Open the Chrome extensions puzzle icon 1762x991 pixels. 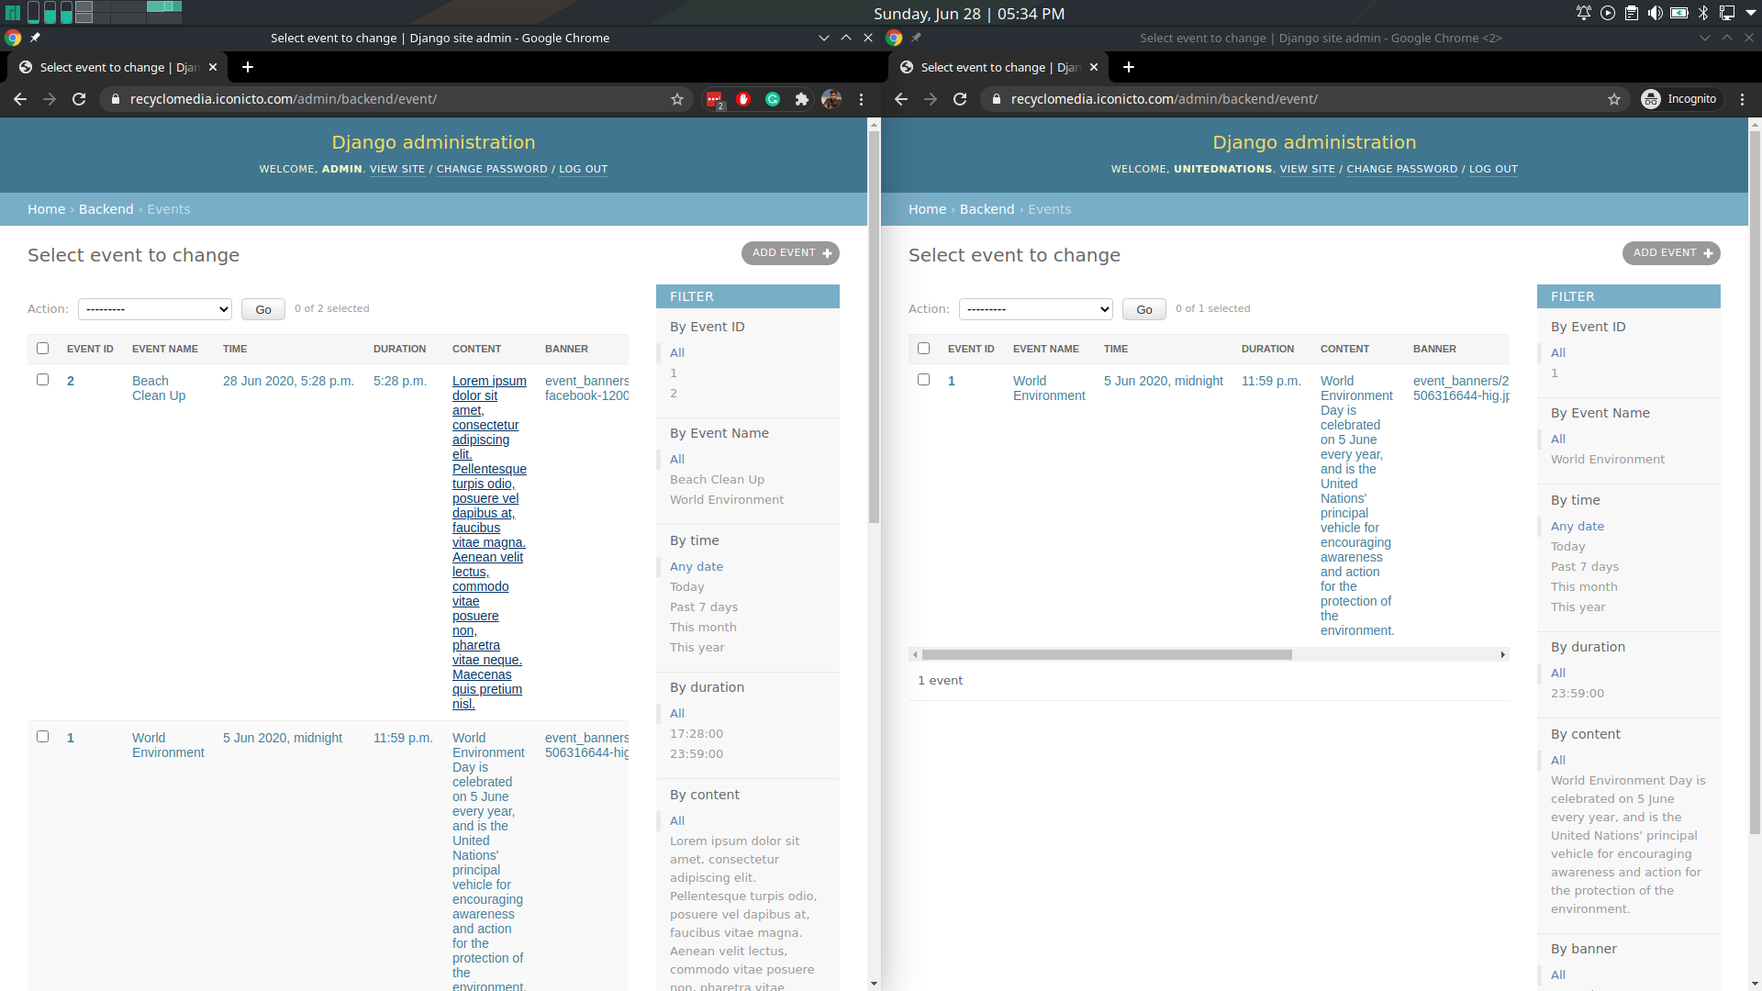tap(802, 99)
